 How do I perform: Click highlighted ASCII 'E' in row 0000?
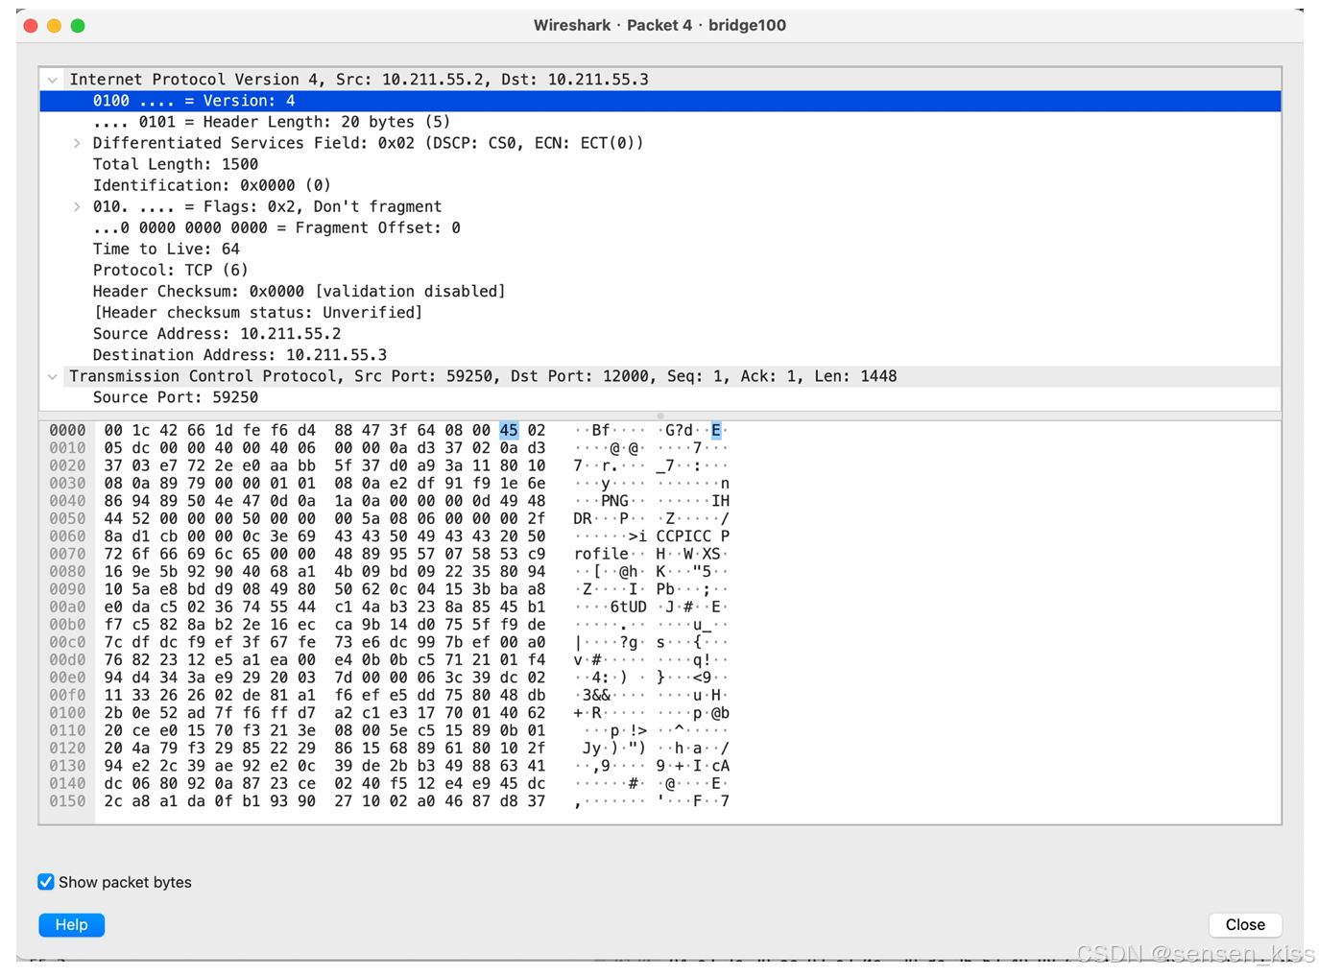(716, 430)
